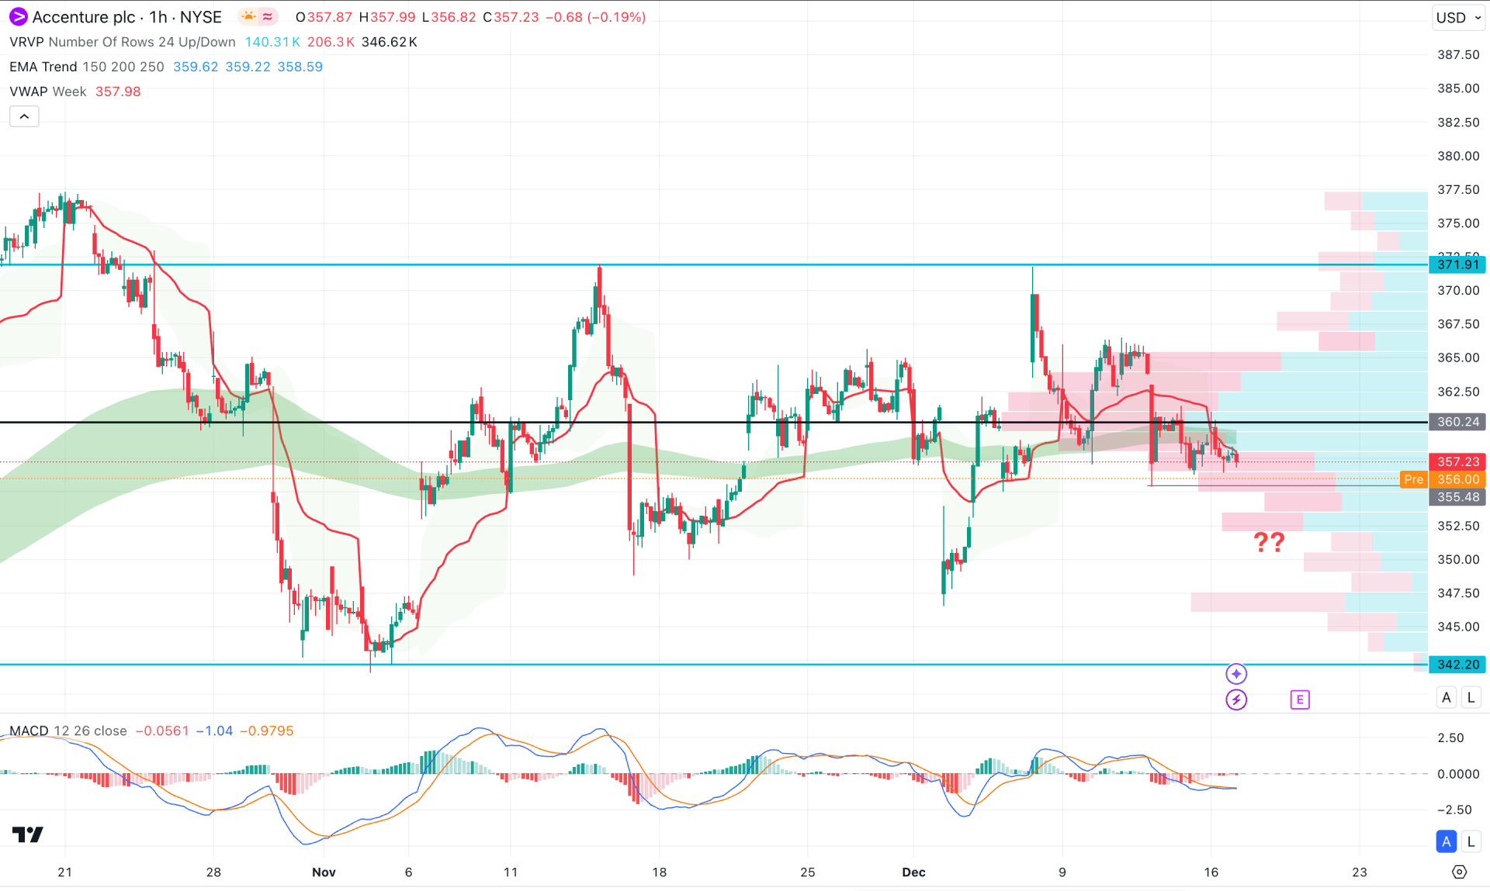The image size is (1490, 891).
Task: Open chart settings hexagon gear icon
Action: [1459, 872]
